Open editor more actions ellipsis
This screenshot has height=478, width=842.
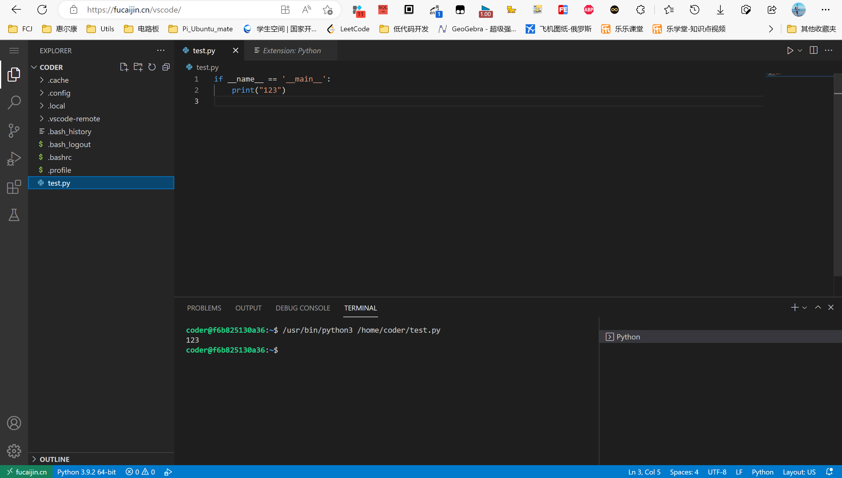coord(829,50)
